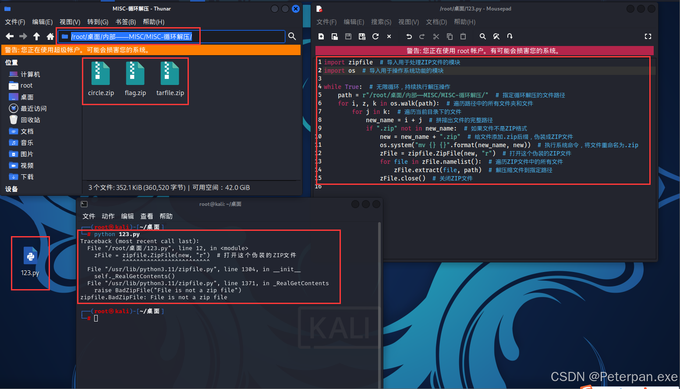This screenshot has height=389, width=680.
Task: Redo edit in Mousepad toolbar
Action: click(422, 36)
